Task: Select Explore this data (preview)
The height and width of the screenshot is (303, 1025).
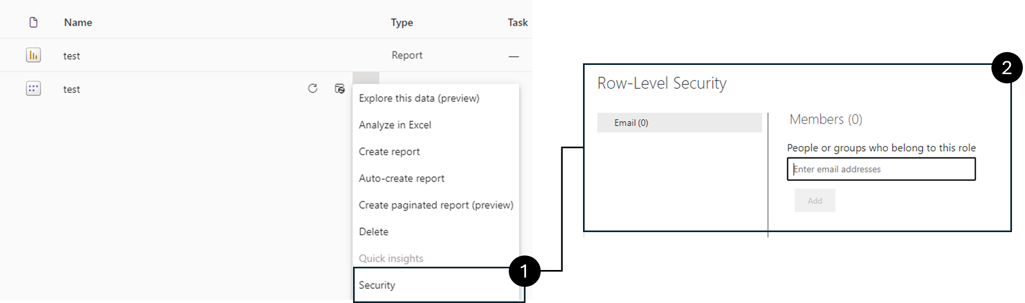Action: [x=419, y=98]
